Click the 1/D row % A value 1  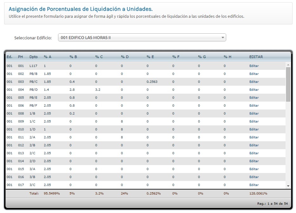tap(45, 129)
